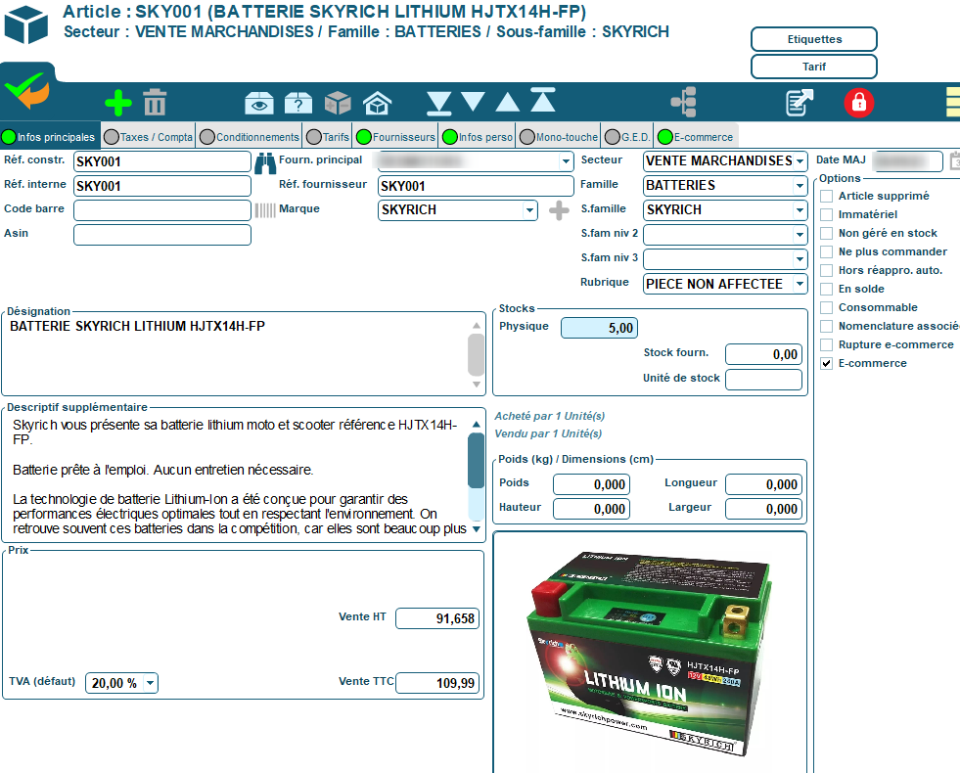Search reference with binoculars icon
This screenshot has height=773, width=960.
[265, 162]
